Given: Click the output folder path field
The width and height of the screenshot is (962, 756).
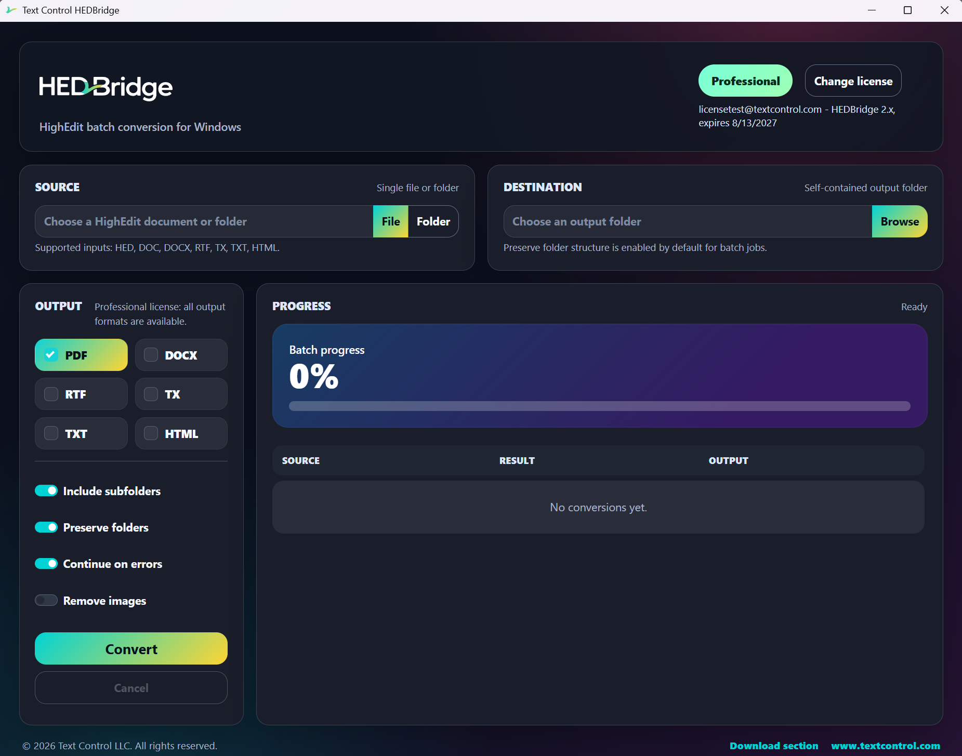Looking at the screenshot, I should click(x=688, y=221).
